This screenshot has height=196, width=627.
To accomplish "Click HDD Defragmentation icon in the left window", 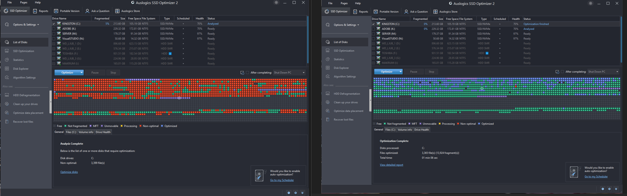I will click(x=7, y=95).
